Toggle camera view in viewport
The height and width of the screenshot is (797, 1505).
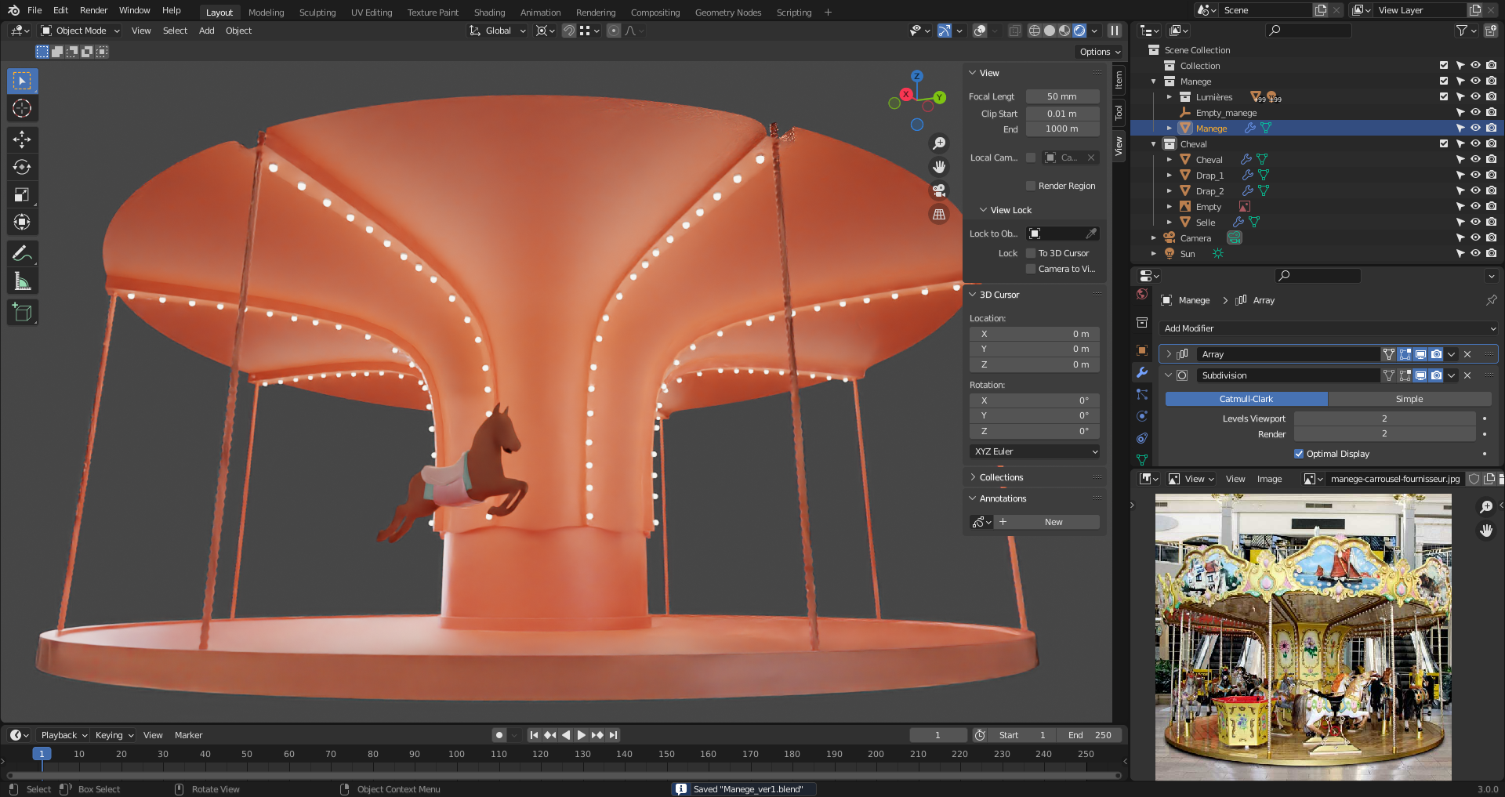[938, 190]
